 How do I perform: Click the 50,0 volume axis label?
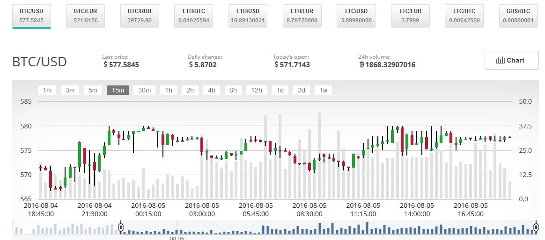(525, 102)
